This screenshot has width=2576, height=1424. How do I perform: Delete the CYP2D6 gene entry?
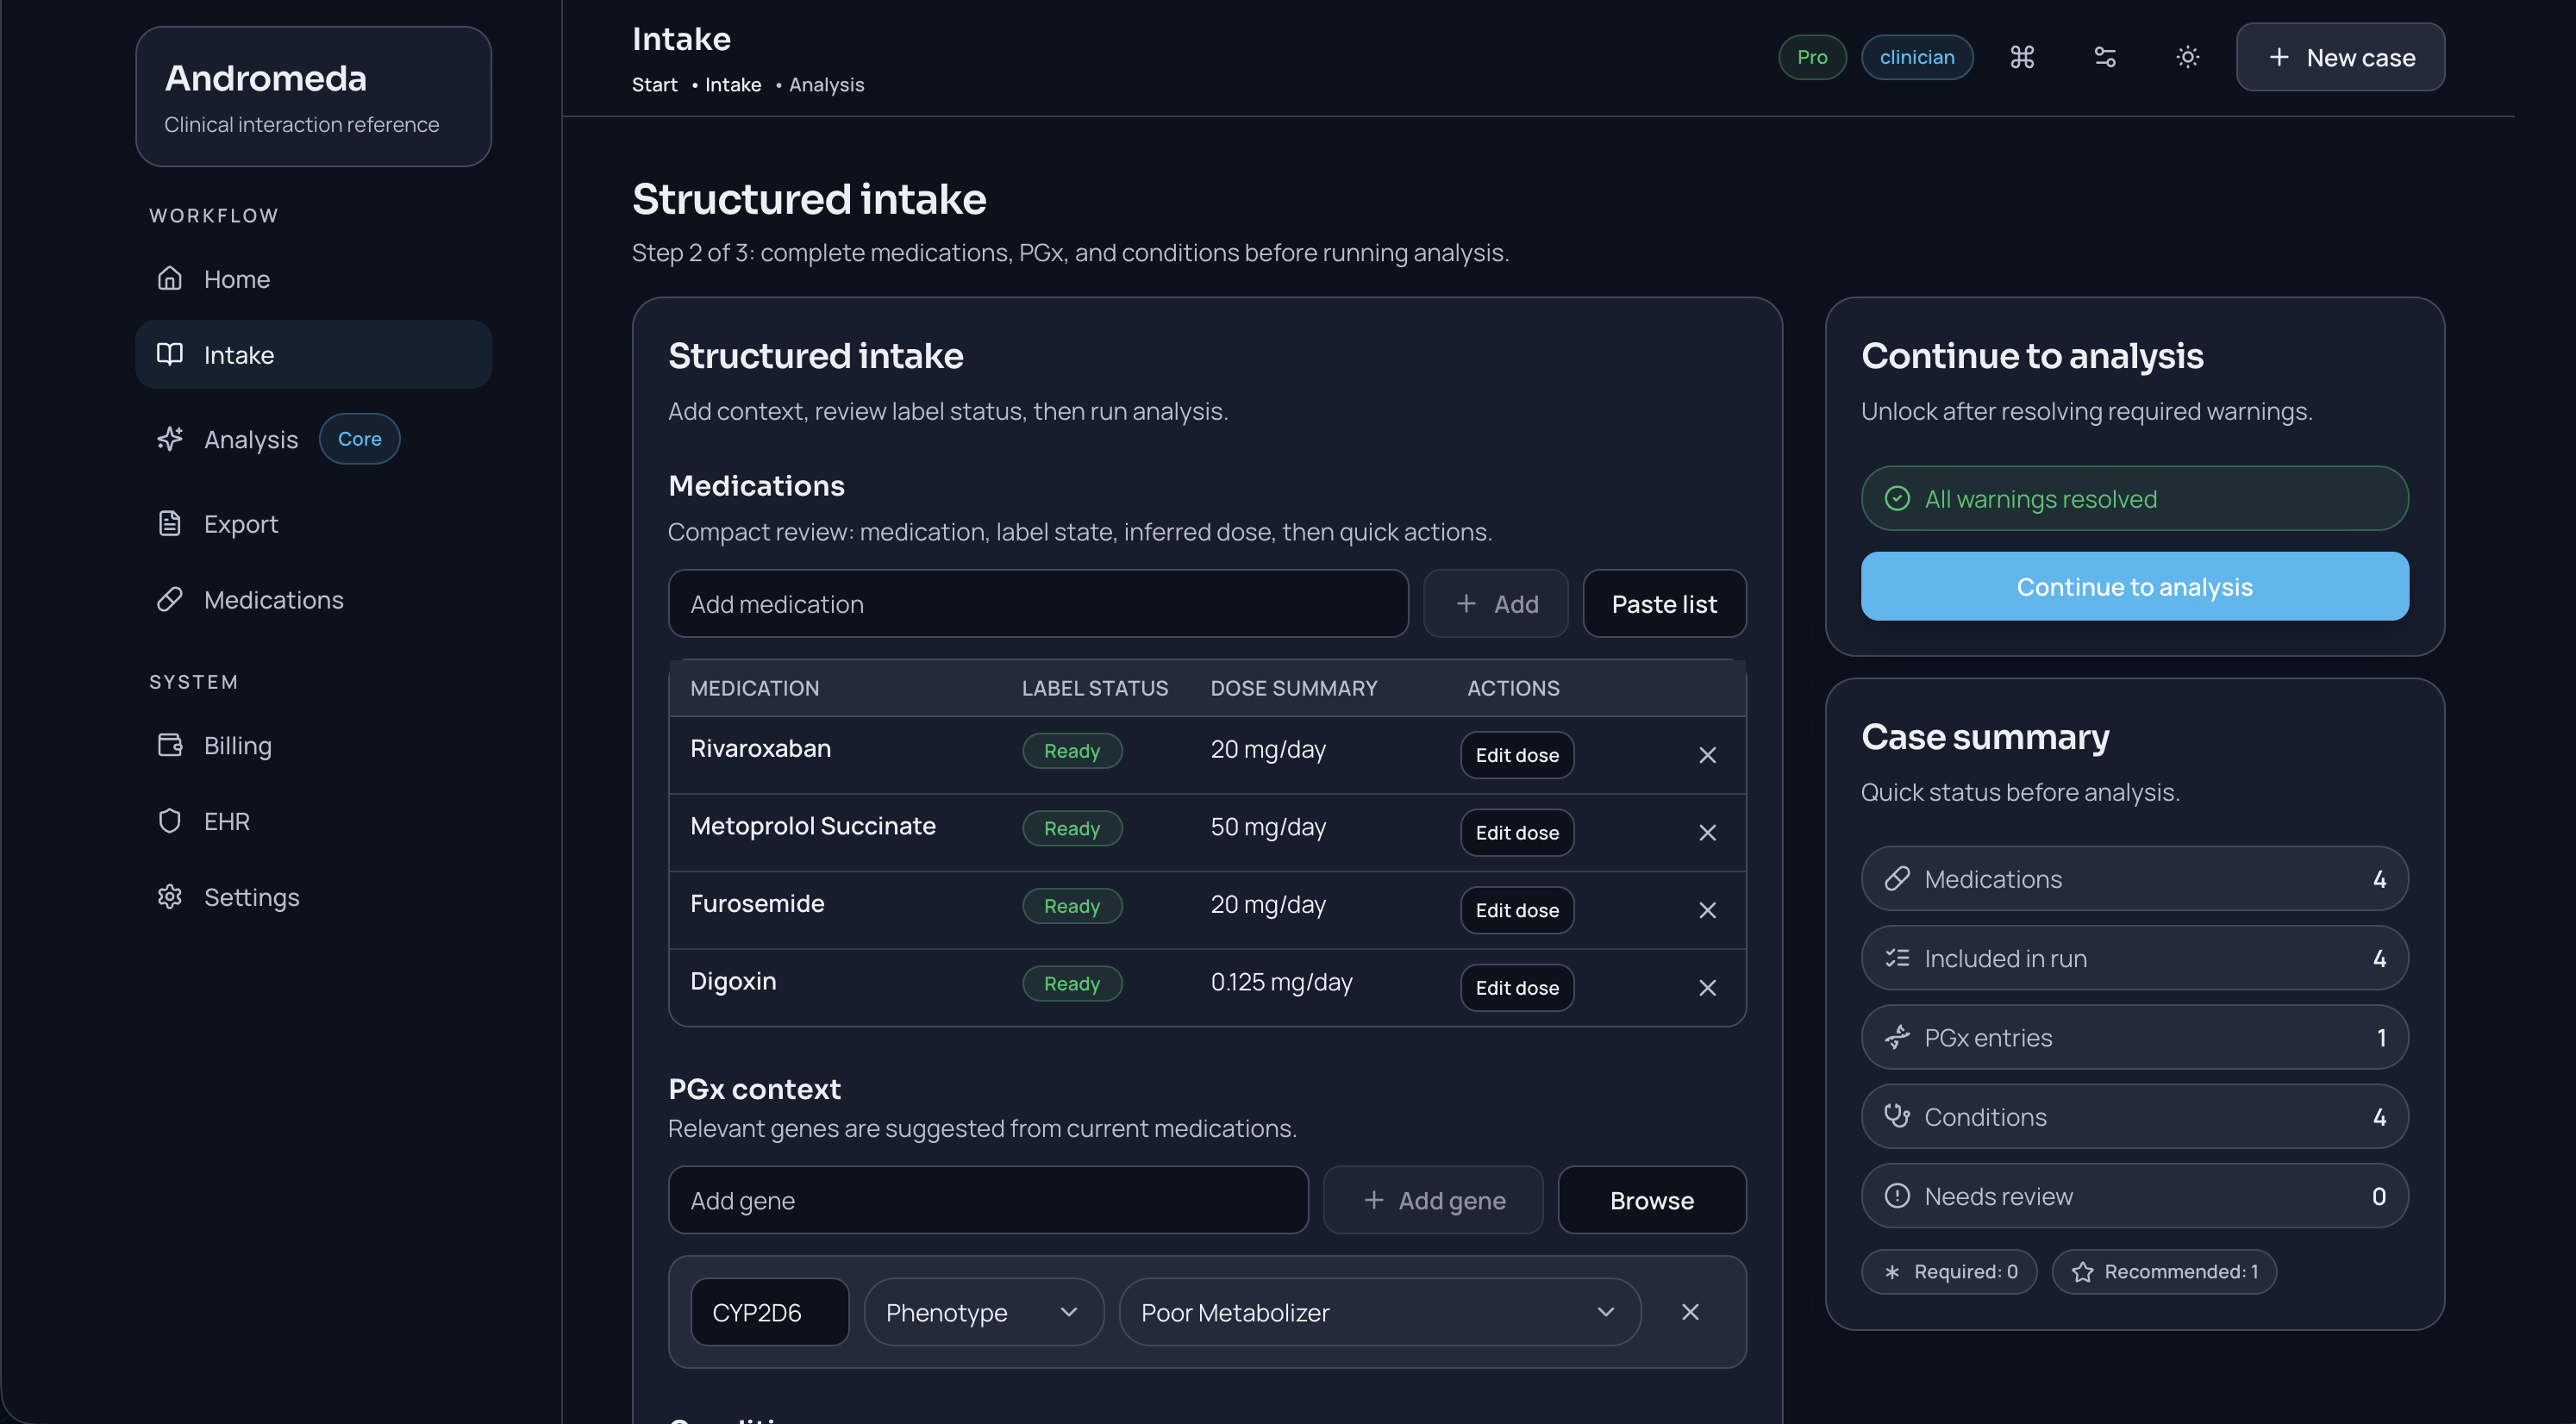click(x=1690, y=1312)
